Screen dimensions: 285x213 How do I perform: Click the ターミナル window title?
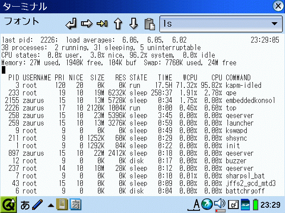coord(25,7)
